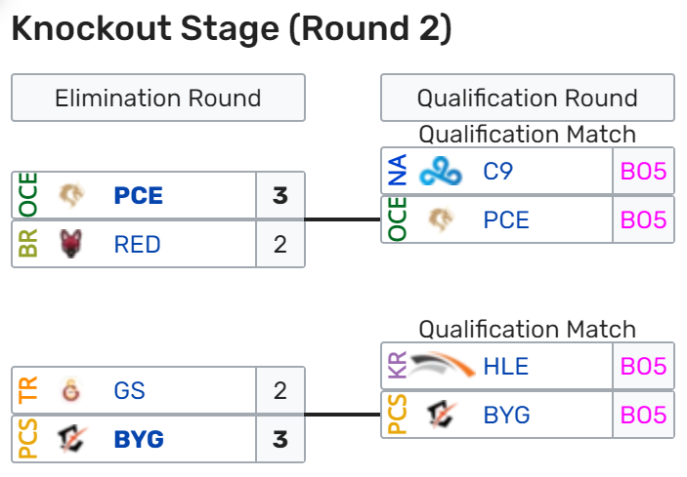Click the HLE orange swoosh logo
Image resolution: width=687 pixels, height=477 pixels.
click(x=442, y=365)
